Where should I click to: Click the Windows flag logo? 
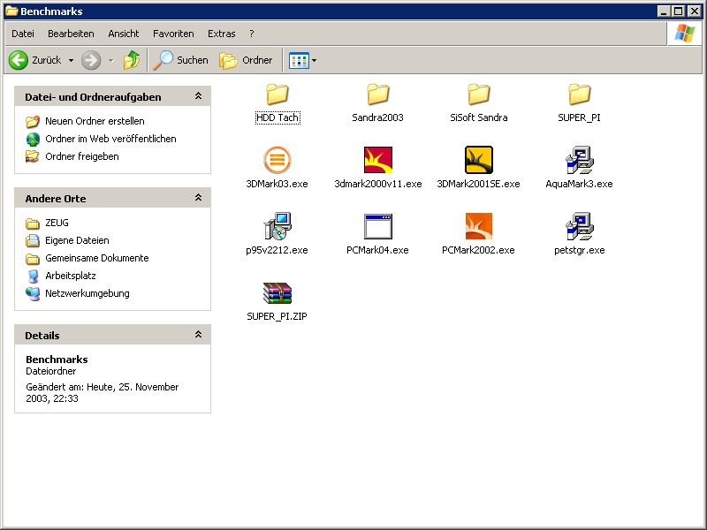[684, 34]
